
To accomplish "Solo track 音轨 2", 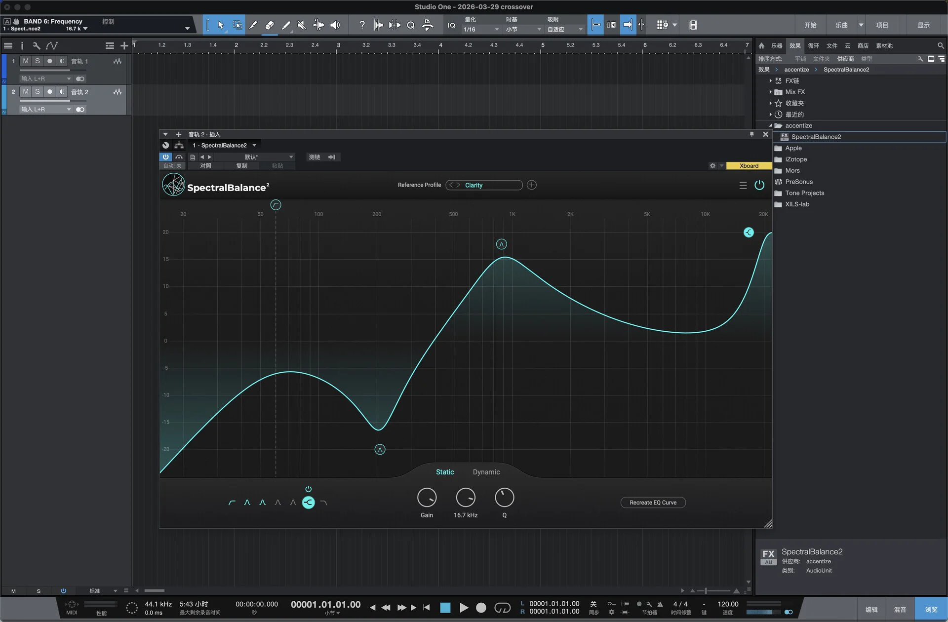I will point(38,91).
